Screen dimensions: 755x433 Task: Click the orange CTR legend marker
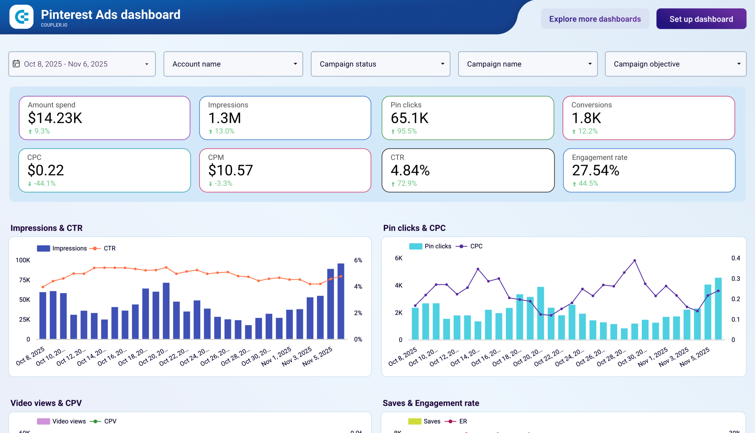(95, 248)
